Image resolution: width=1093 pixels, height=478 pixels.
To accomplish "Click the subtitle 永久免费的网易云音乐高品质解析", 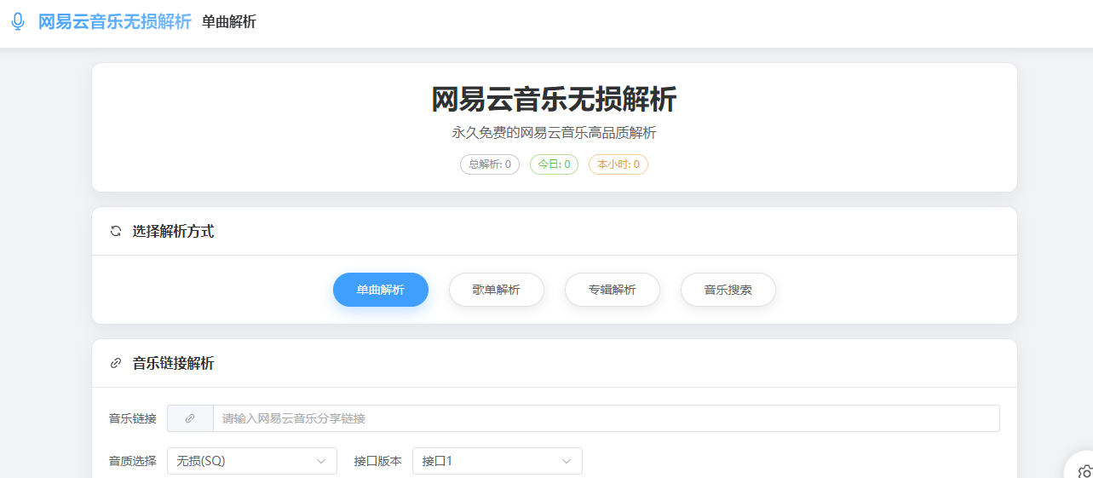I will point(555,133).
